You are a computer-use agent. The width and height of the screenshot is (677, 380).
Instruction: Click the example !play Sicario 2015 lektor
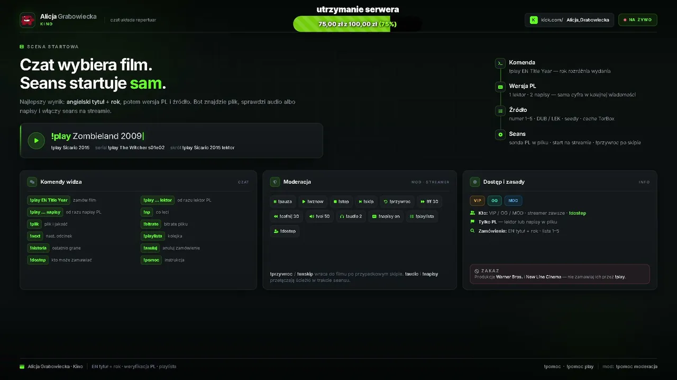point(208,148)
